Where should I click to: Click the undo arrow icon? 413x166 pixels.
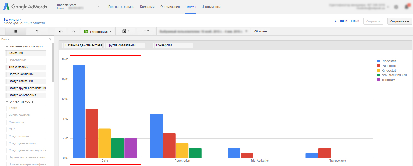pos(61,31)
